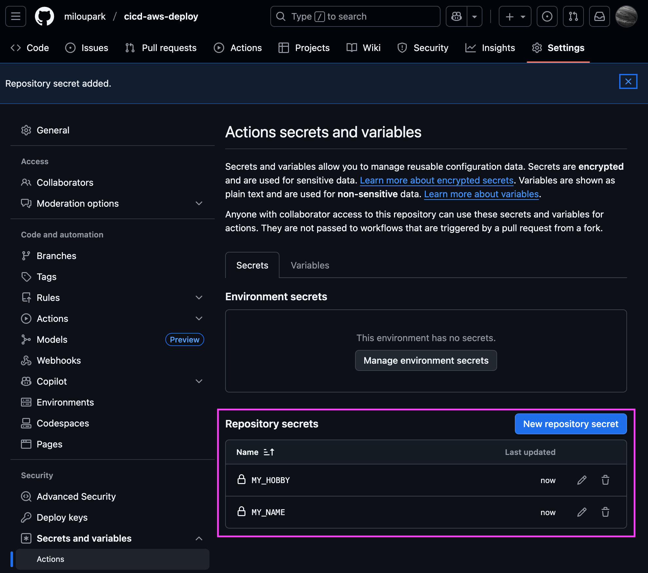Viewport: 648px width, 573px height.
Task: Click the GitHub logo home icon
Action: (45, 16)
